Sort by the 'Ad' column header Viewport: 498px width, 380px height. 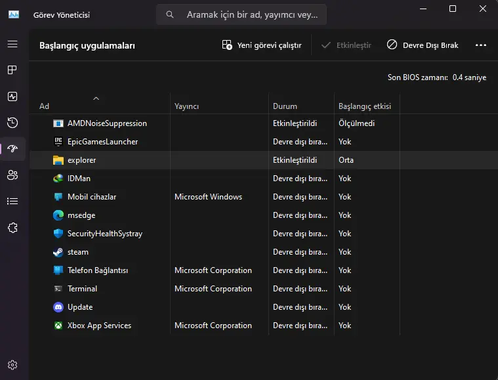point(44,106)
